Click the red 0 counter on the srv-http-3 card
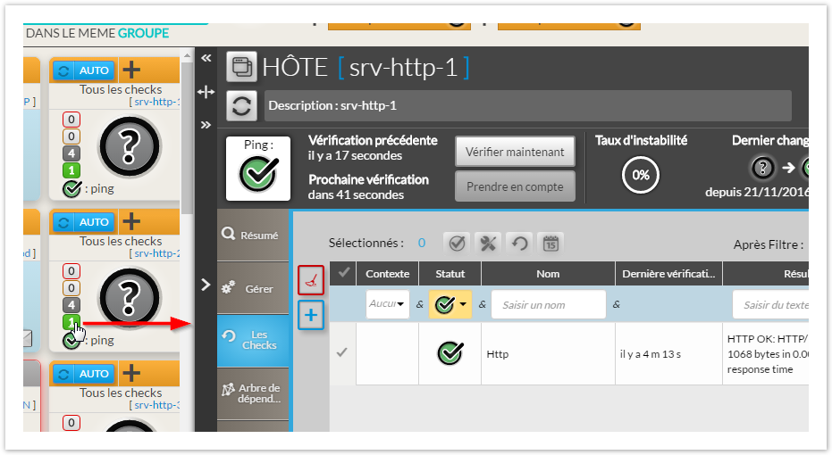The image size is (832, 455). [71, 423]
